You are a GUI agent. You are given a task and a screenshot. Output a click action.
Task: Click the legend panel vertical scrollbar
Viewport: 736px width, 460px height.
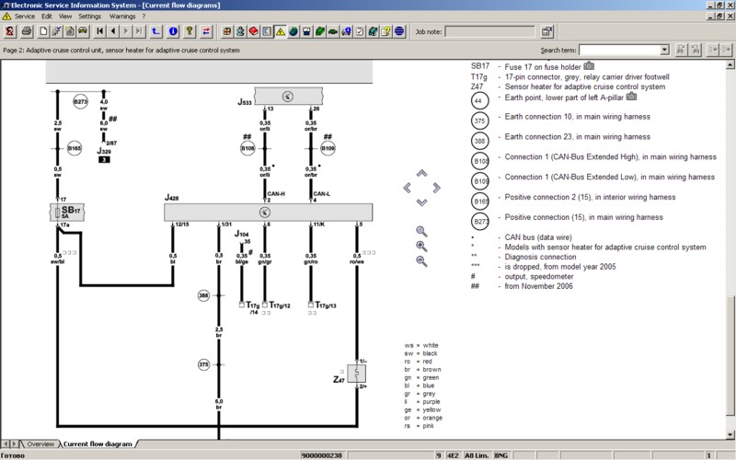point(730,230)
